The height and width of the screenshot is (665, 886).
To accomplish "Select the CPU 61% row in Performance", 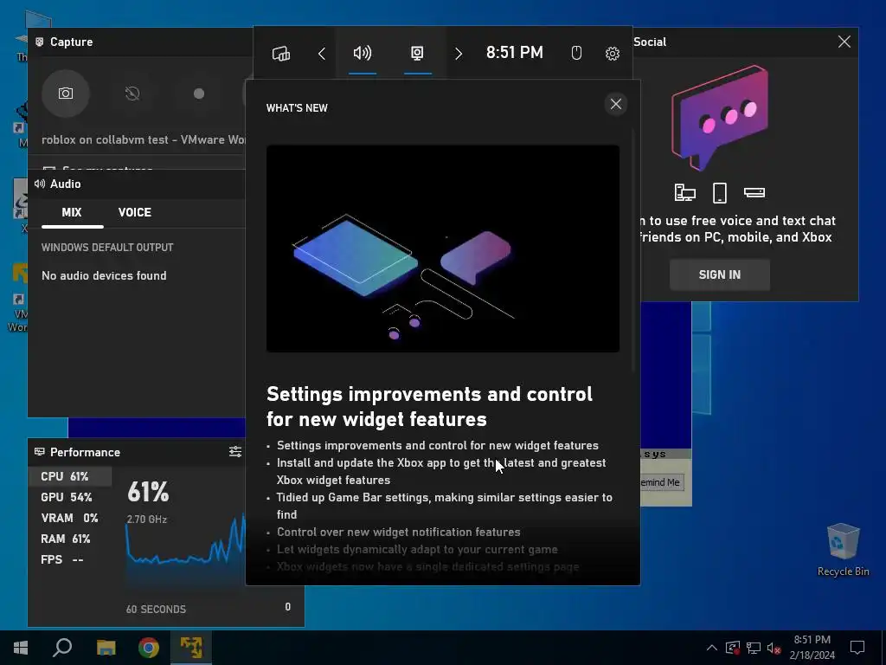I will point(71,477).
